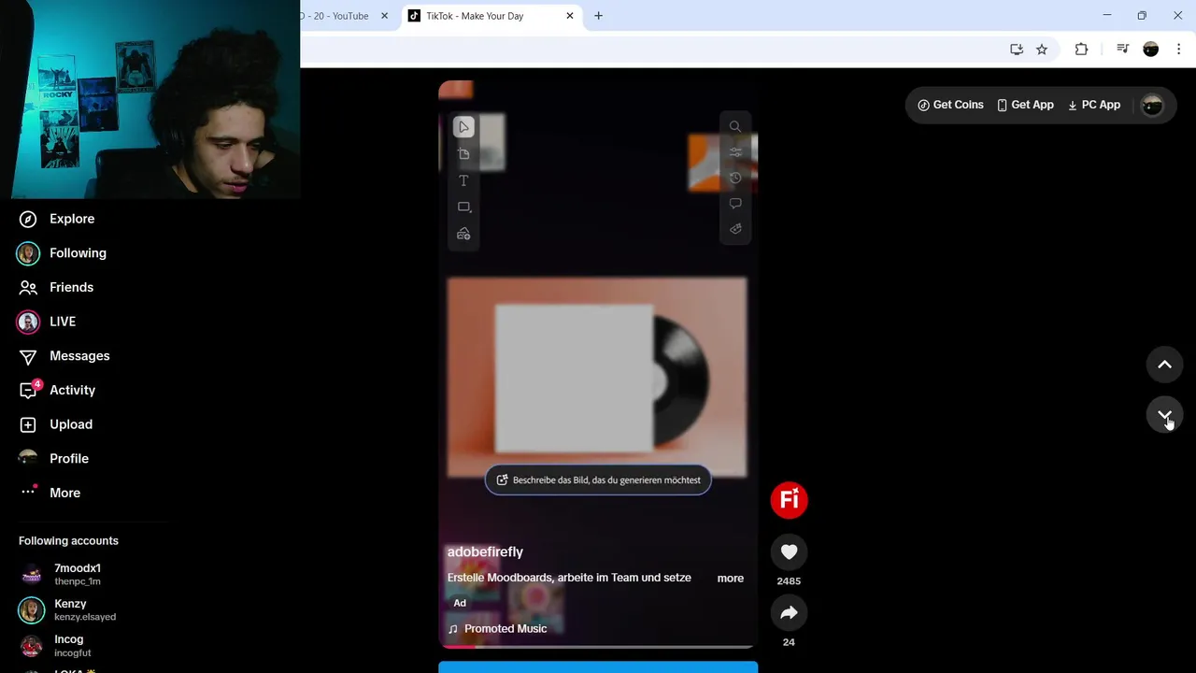
Task: Click PC App download button
Action: tap(1093, 105)
